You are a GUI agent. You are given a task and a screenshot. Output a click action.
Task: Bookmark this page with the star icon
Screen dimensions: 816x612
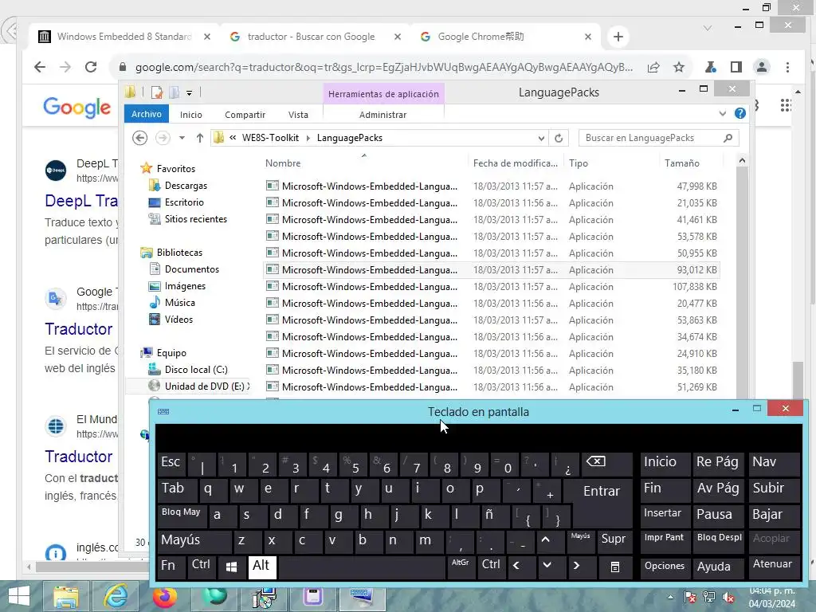(679, 67)
